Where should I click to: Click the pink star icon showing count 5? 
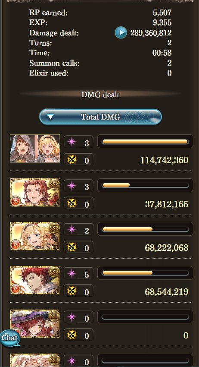72,273
